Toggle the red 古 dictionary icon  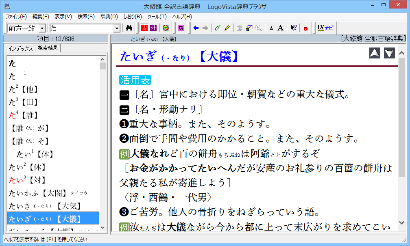coord(144,28)
